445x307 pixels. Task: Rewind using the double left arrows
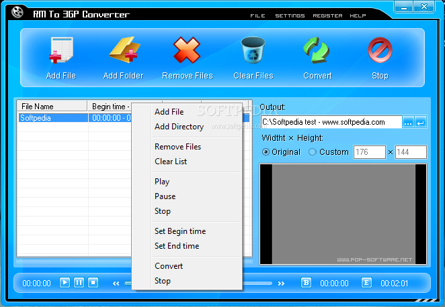(x=116, y=284)
